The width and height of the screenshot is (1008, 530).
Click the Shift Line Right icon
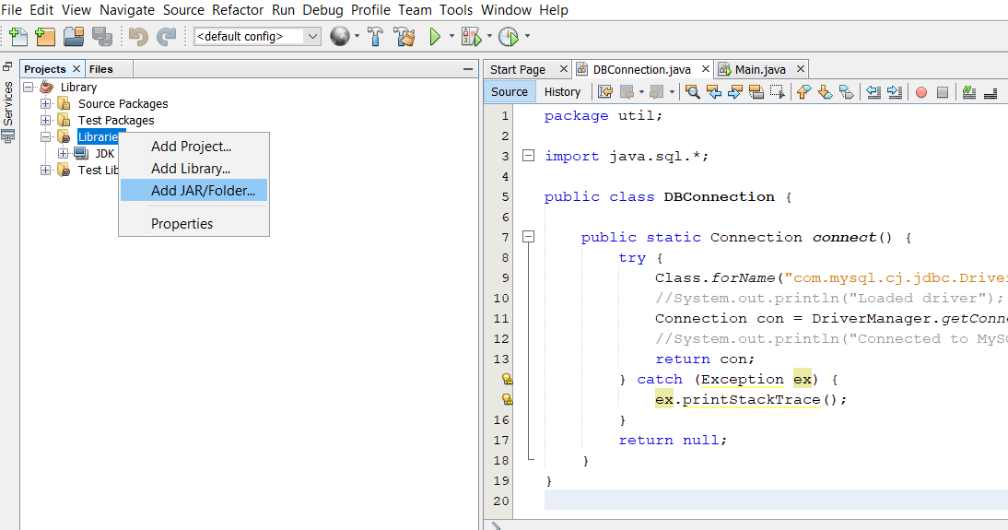[895, 92]
